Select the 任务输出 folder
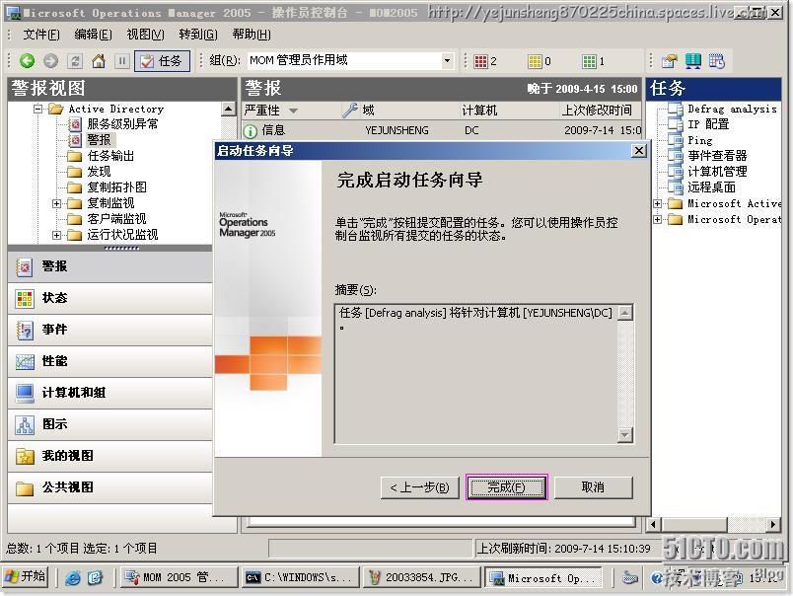The image size is (793, 596). 110,156
